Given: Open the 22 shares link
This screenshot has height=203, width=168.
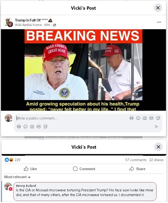Looking at the screenshot, I should click(x=156, y=160).
